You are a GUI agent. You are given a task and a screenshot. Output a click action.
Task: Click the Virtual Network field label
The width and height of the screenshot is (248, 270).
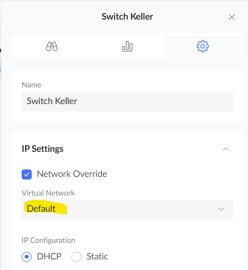[x=48, y=193]
